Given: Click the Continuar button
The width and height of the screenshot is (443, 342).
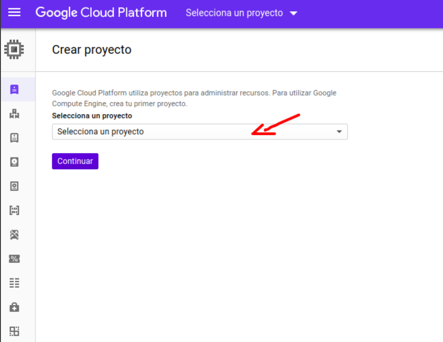Looking at the screenshot, I should pos(75,161).
